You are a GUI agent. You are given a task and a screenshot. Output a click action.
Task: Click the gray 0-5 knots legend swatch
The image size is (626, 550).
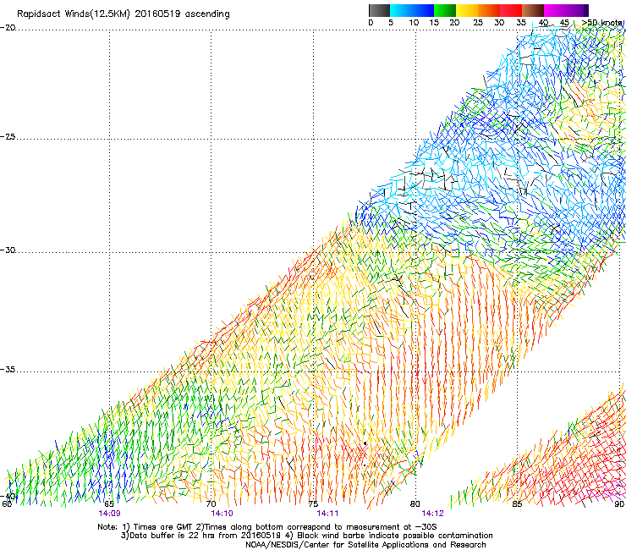coord(379,10)
